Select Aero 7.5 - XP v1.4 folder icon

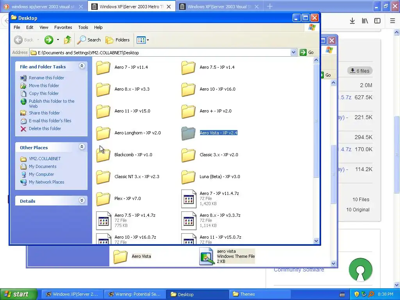188,68
